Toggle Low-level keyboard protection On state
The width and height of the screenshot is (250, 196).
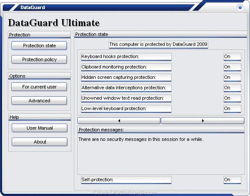point(232,109)
